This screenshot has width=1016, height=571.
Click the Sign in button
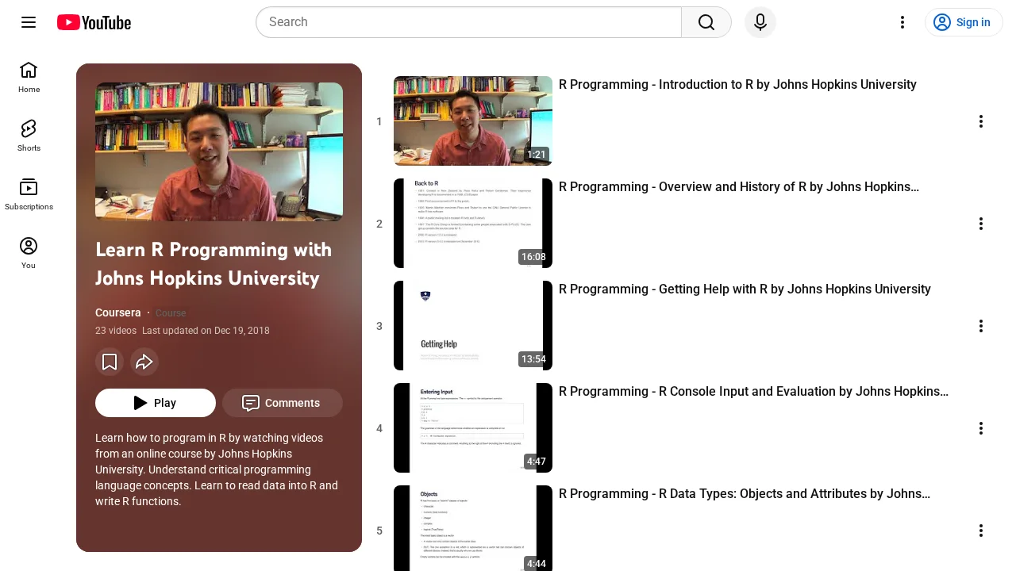coord(964,22)
